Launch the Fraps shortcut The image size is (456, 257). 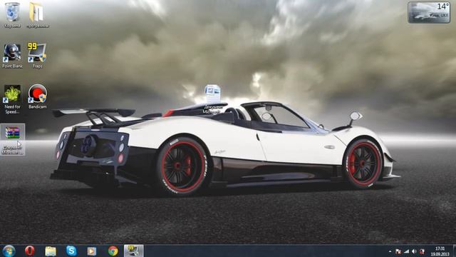coord(37,56)
